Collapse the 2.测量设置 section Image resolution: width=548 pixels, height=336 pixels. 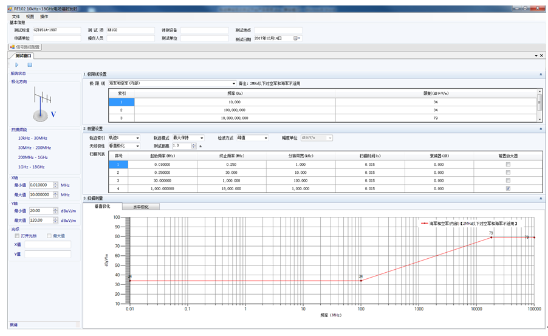click(x=541, y=129)
